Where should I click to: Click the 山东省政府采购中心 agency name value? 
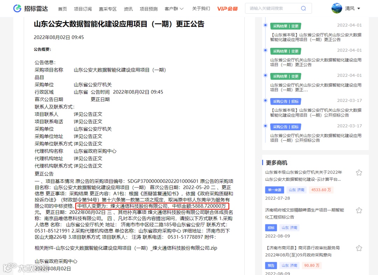(x=95, y=151)
